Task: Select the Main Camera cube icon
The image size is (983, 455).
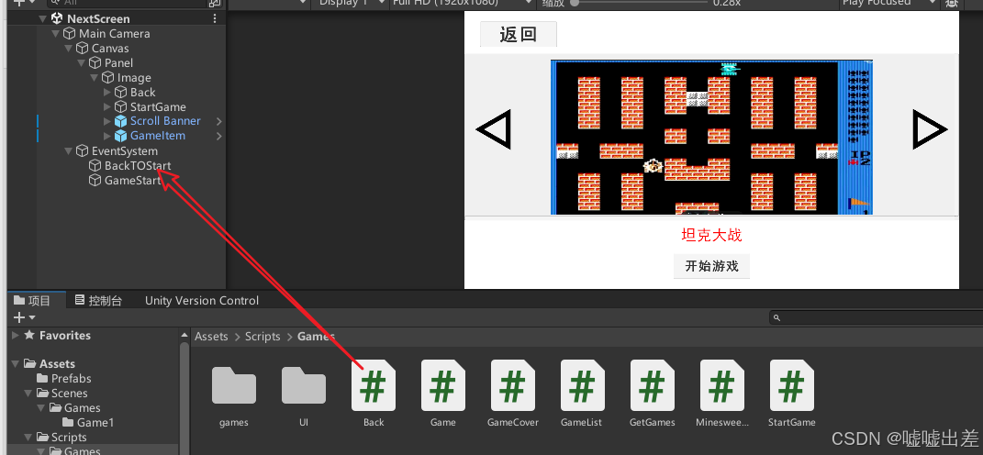Action: (70, 33)
